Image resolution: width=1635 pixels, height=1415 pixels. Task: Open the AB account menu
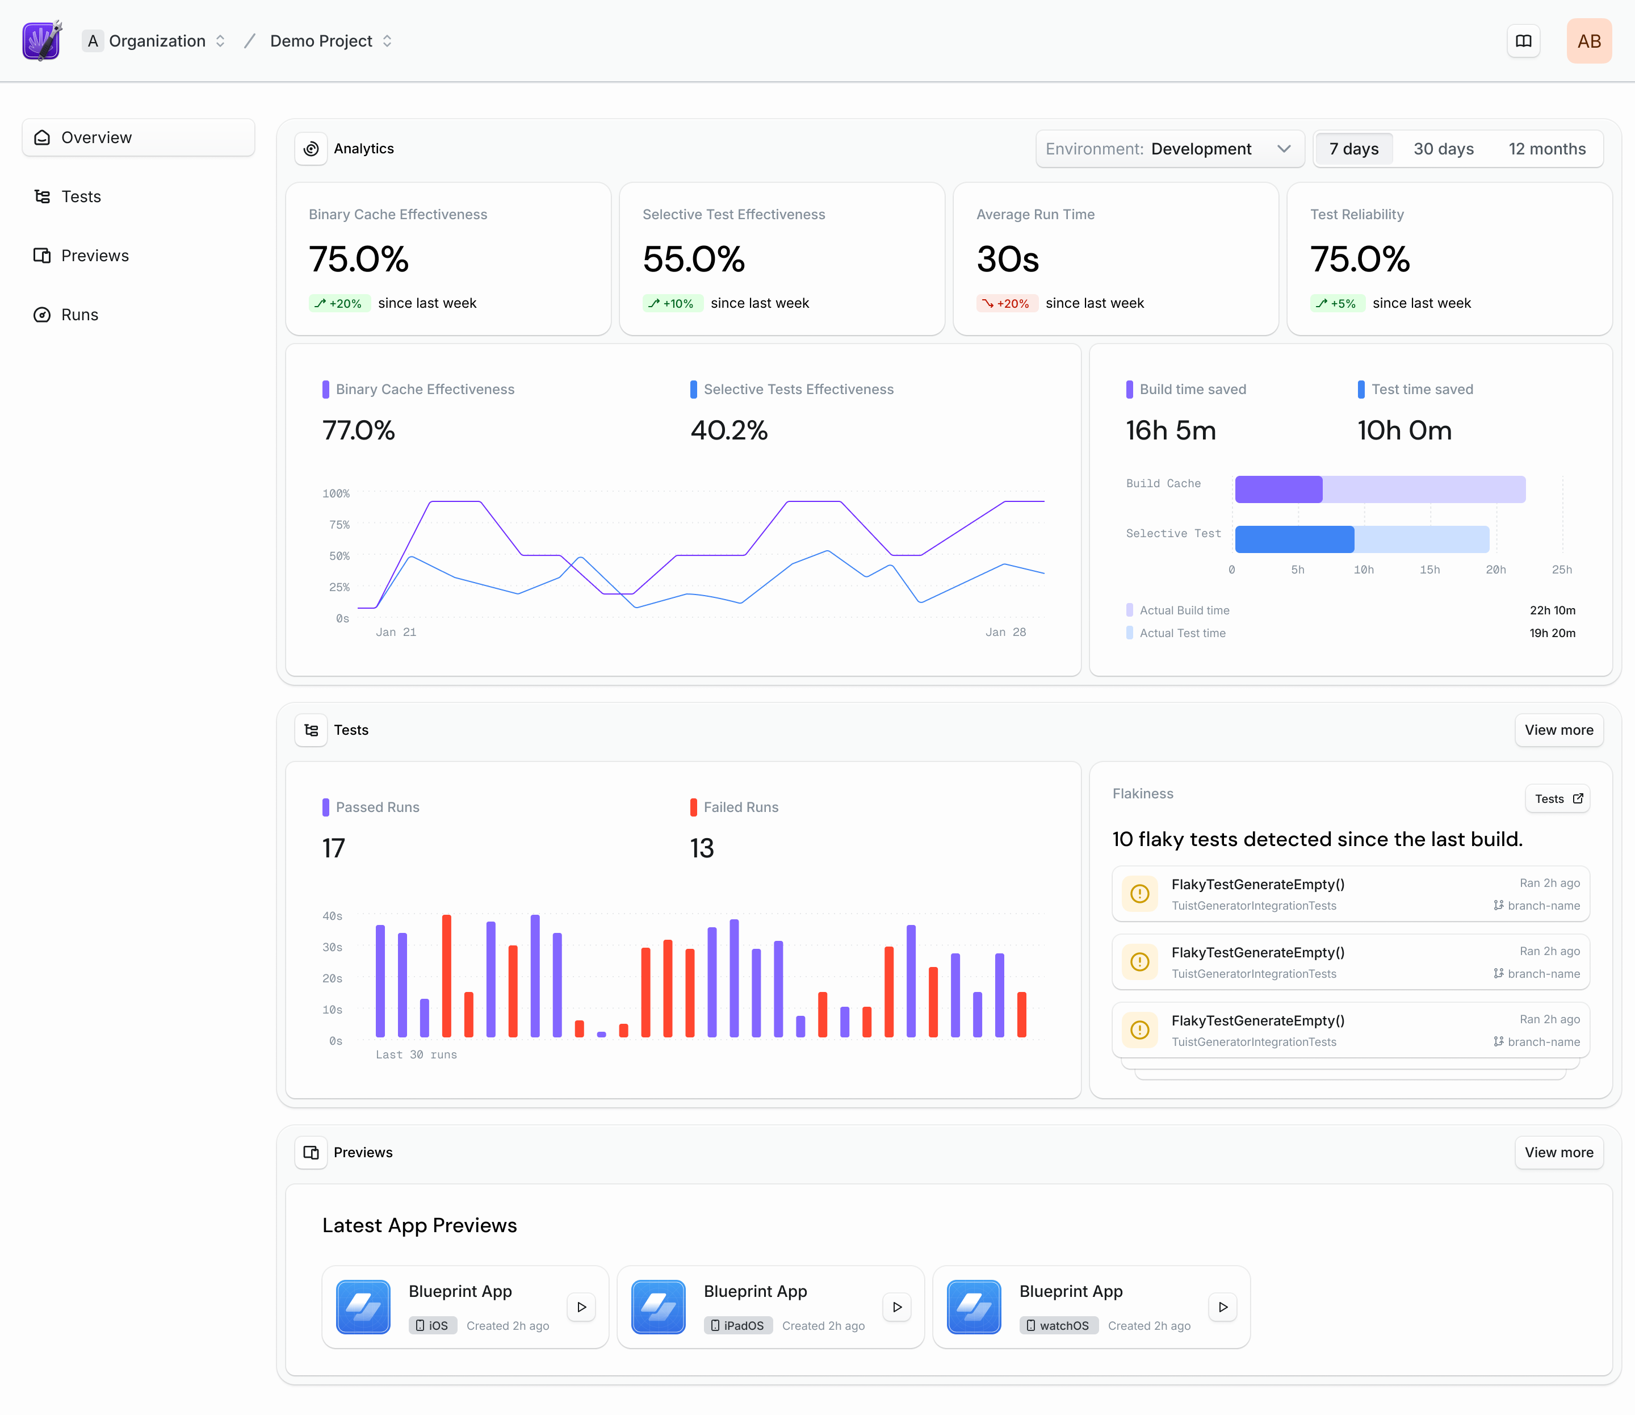[x=1589, y=40]
